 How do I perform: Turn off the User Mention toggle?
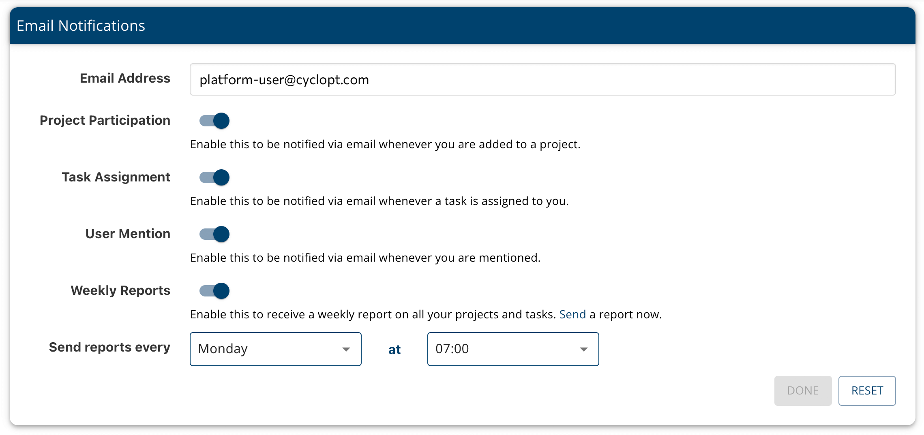pyautogui.click(x=214, y=234)
